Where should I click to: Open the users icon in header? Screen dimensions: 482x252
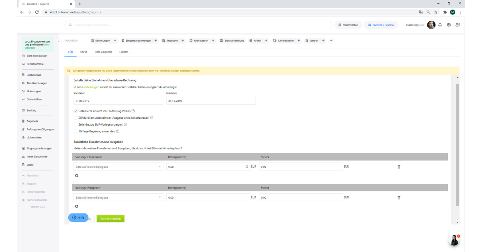[458, 25]
